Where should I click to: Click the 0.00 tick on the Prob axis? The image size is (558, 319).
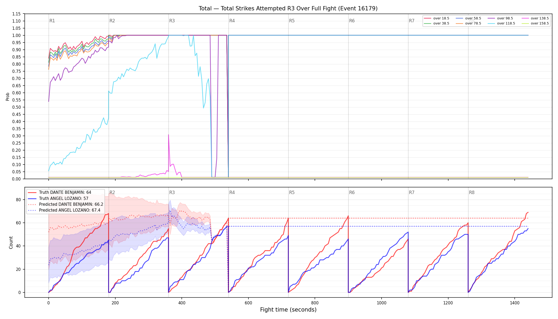(x=16, y=179)
